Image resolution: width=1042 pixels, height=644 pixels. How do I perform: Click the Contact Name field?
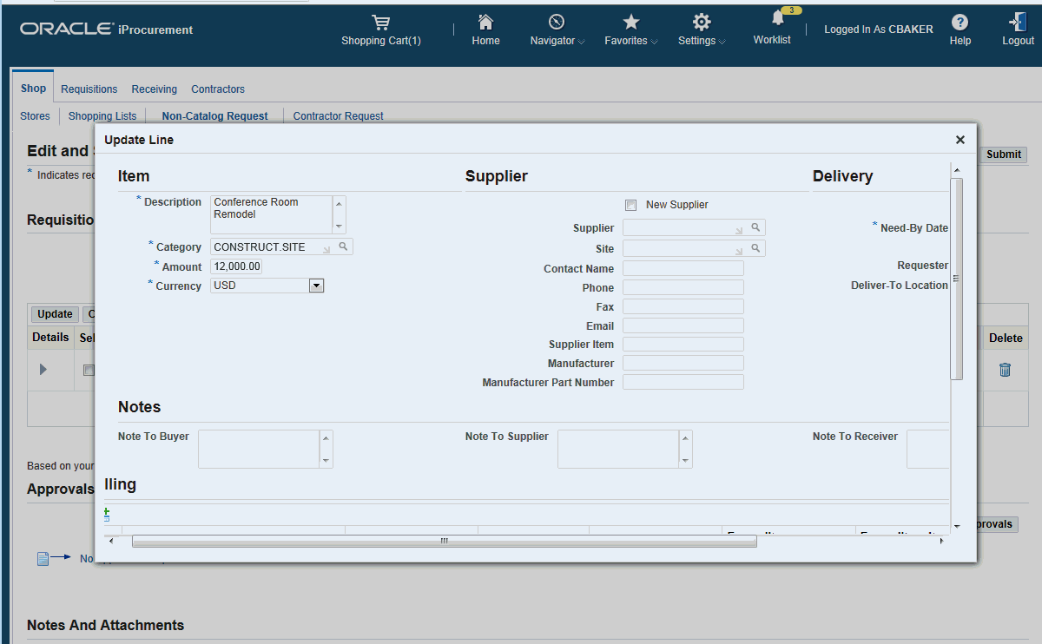pyautogui.click(x=683, y=269)
